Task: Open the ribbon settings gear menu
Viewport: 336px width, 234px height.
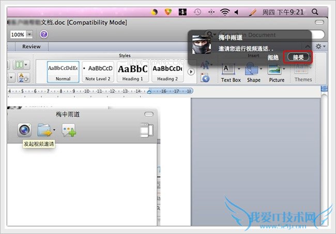Action: click(320, 46)
